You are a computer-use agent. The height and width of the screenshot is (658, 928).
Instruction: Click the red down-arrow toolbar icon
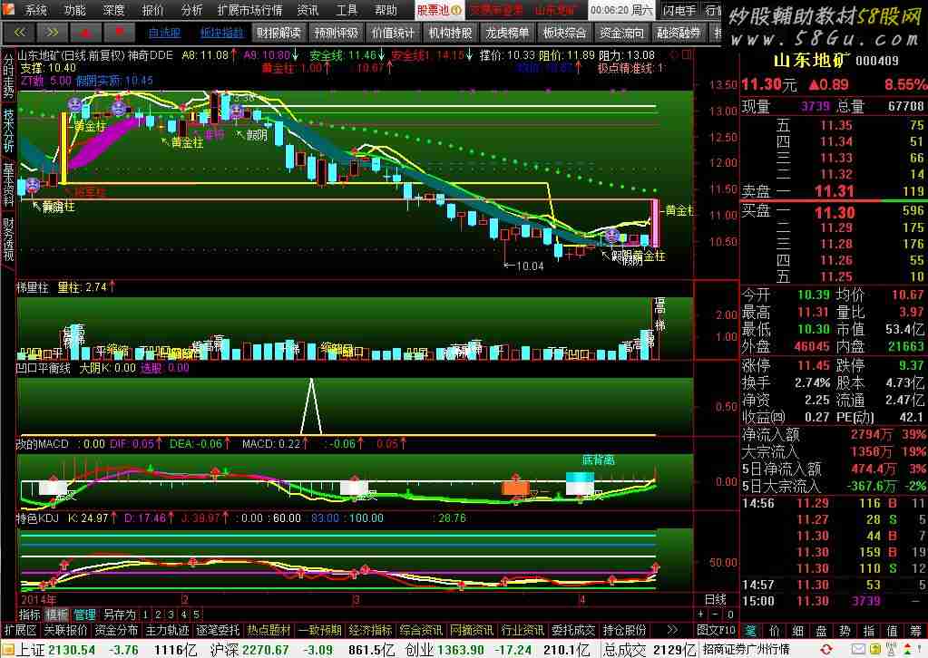[x=118, y=32]
